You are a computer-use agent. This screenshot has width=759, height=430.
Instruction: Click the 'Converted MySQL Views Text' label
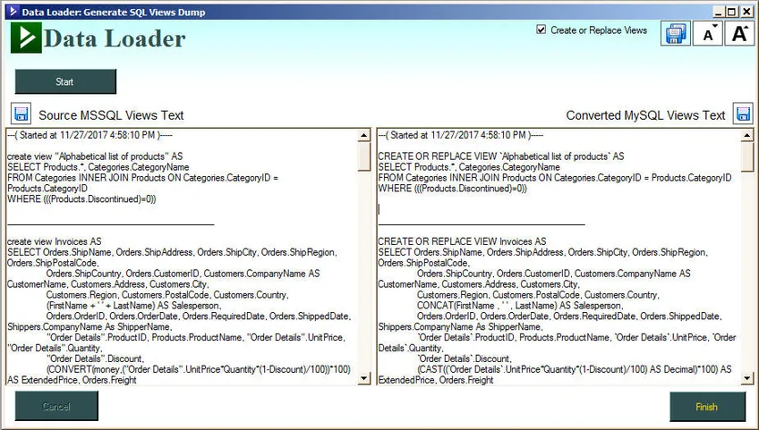point(645,115)
